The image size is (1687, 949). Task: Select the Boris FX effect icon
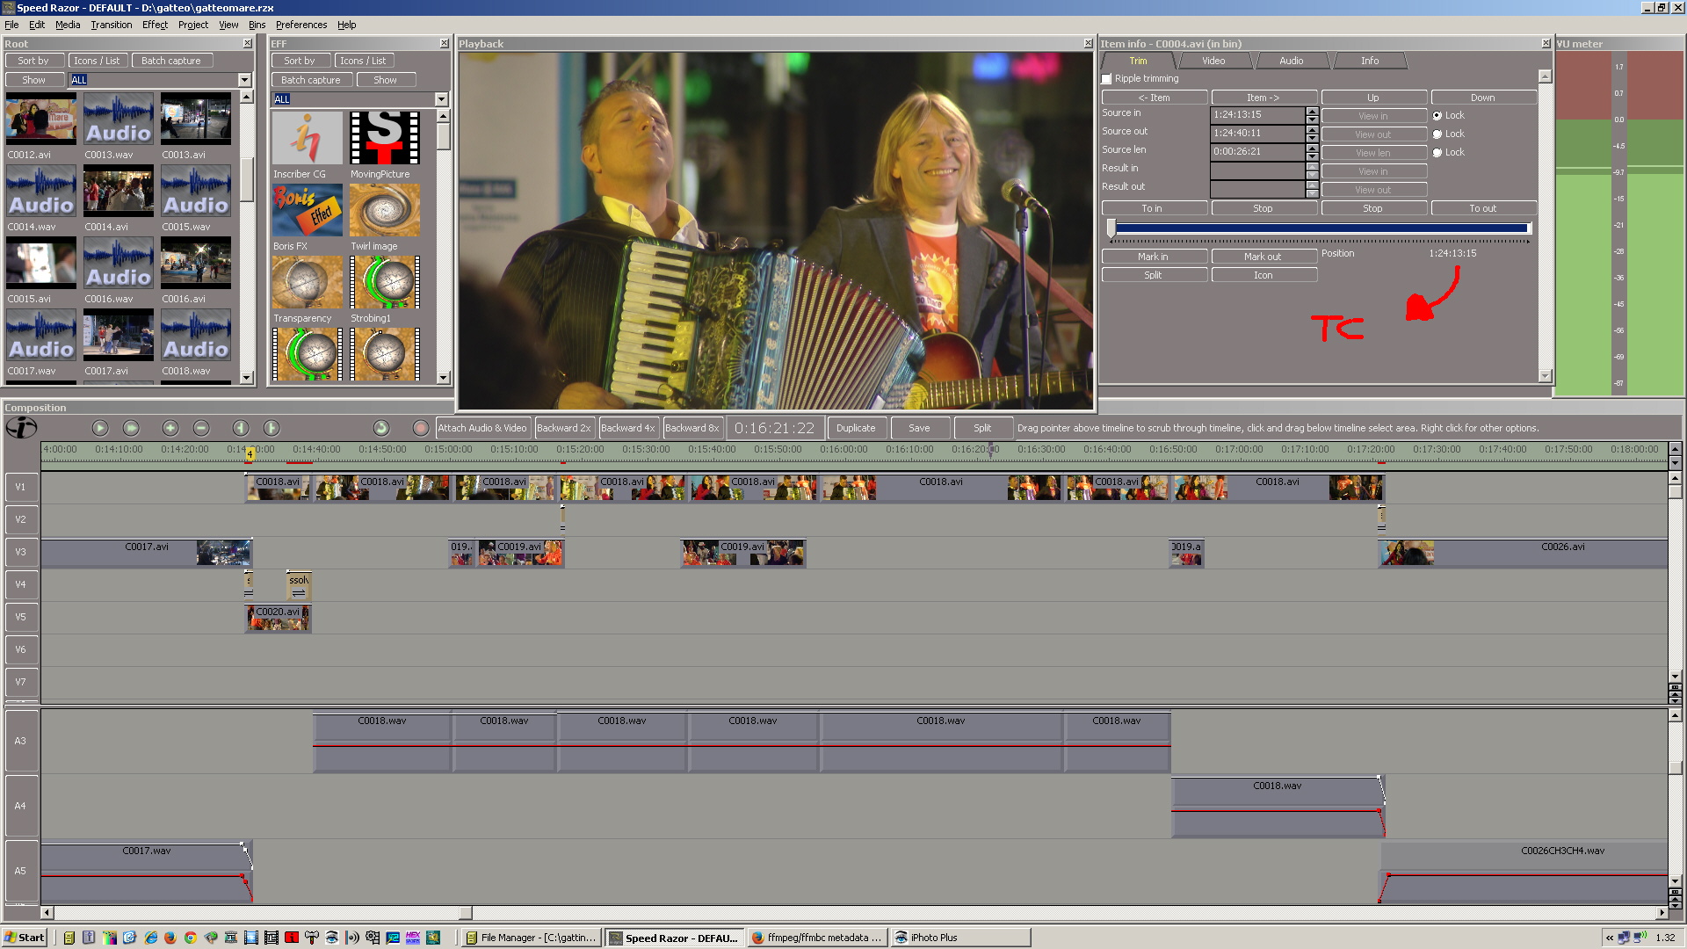[307, 210]
